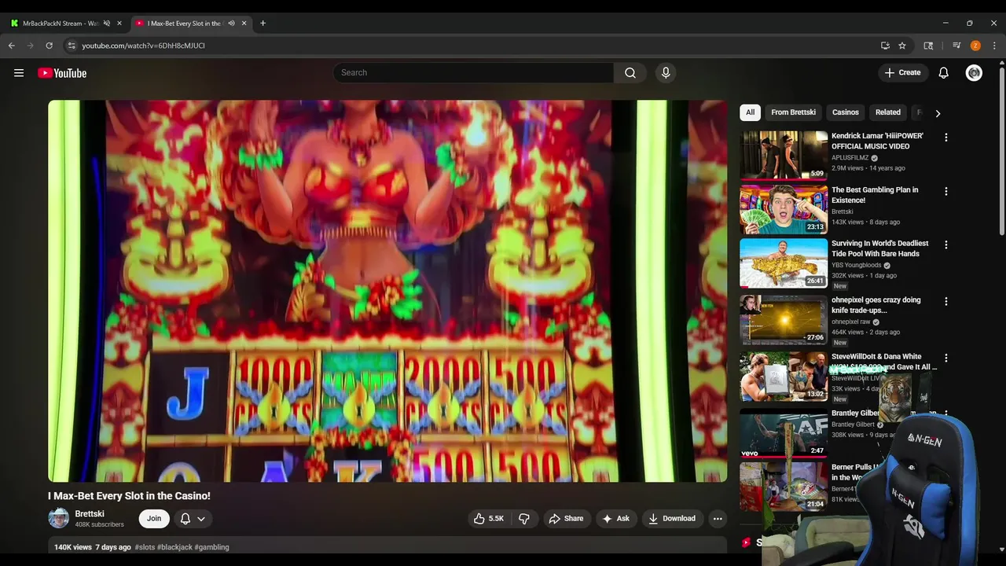Screen dimensions: 1006x566
Task: Start voice search with microphone icon
Action: click(666, 73)
